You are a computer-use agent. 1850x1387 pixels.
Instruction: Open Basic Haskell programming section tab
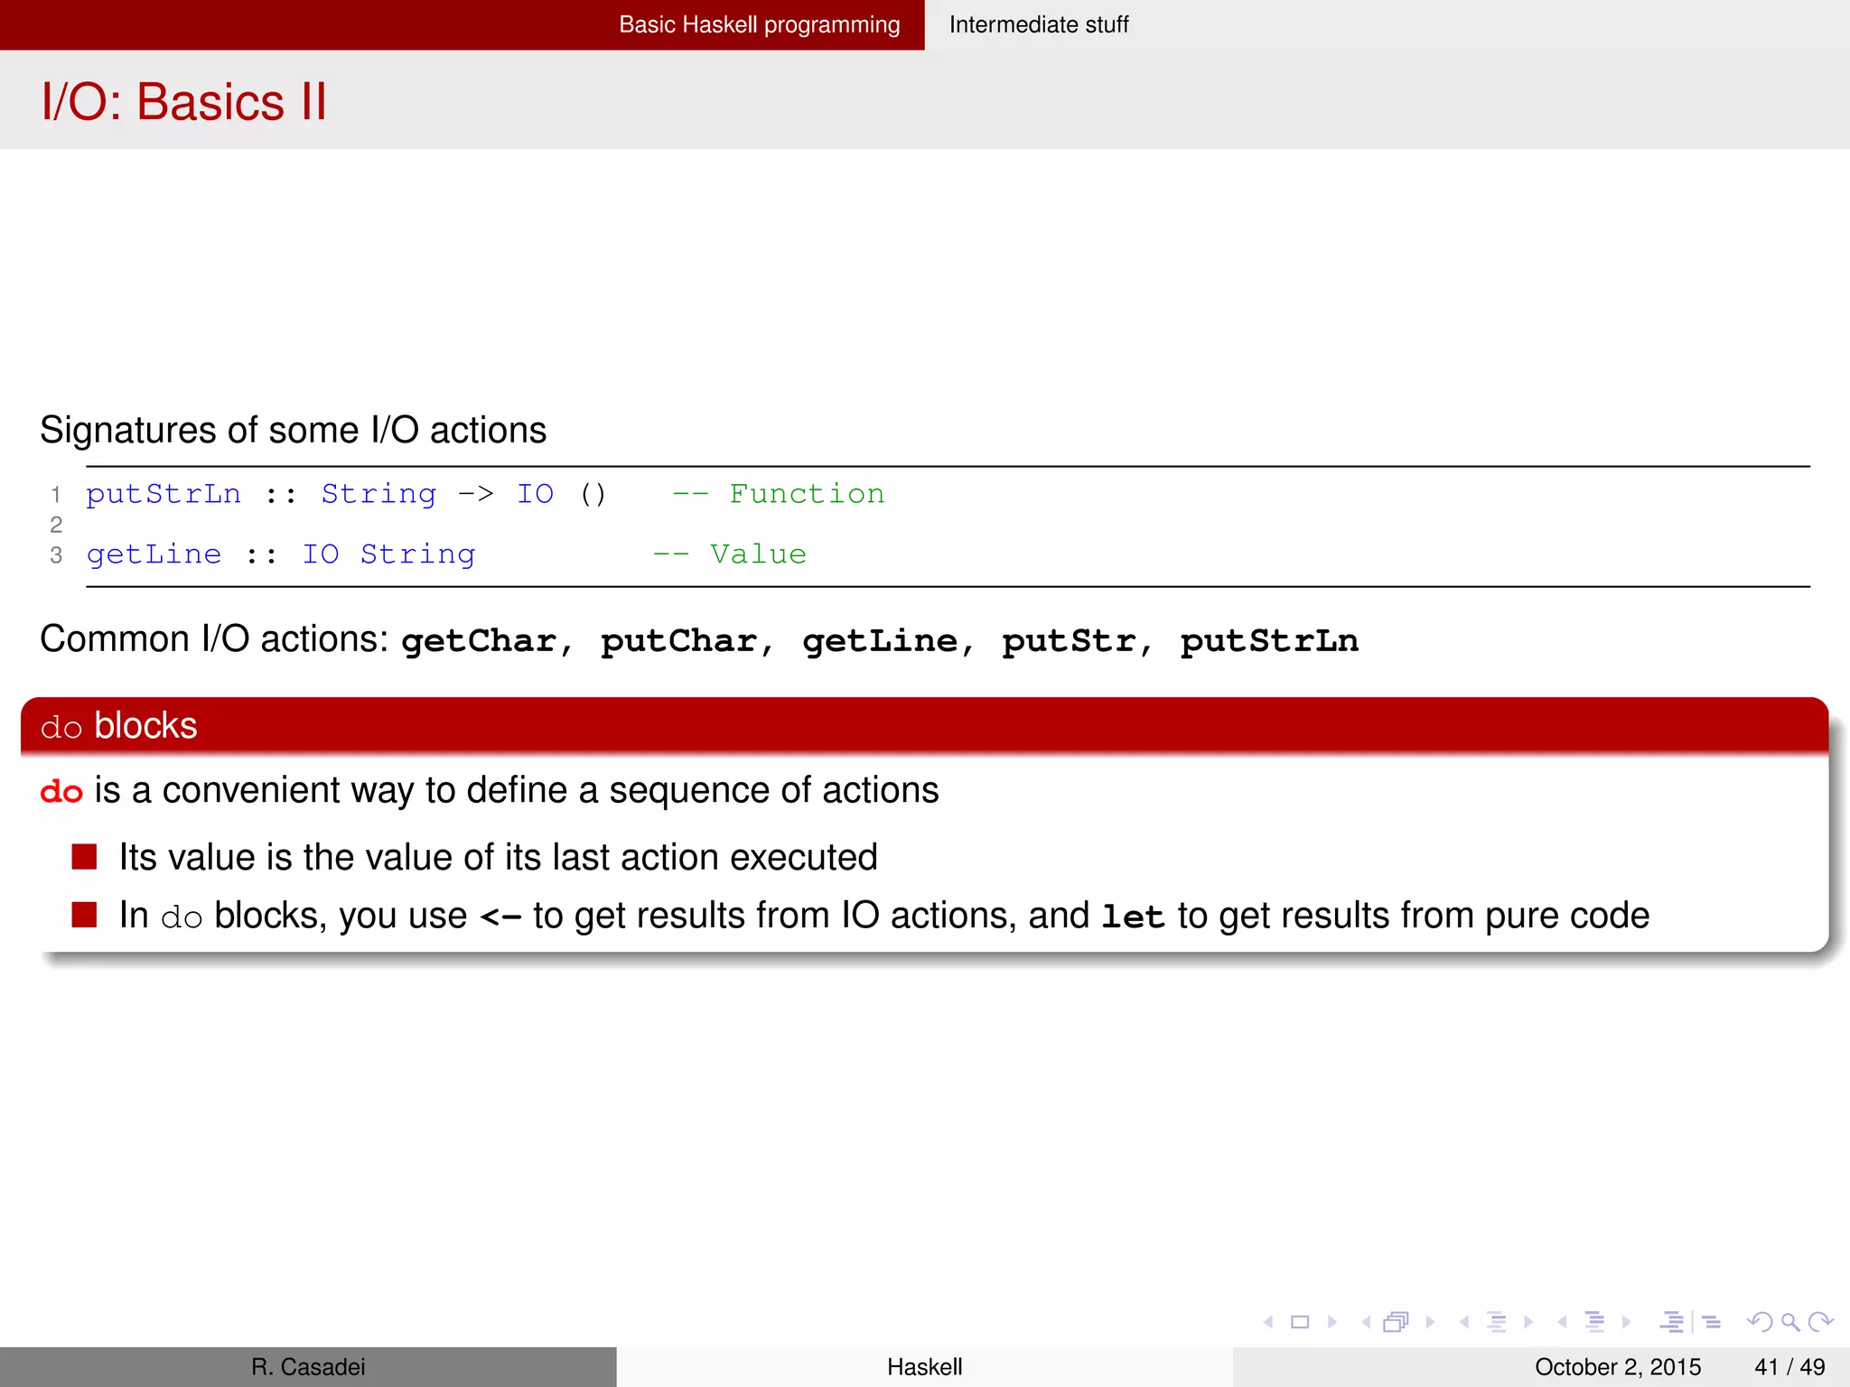click(760, 24)
